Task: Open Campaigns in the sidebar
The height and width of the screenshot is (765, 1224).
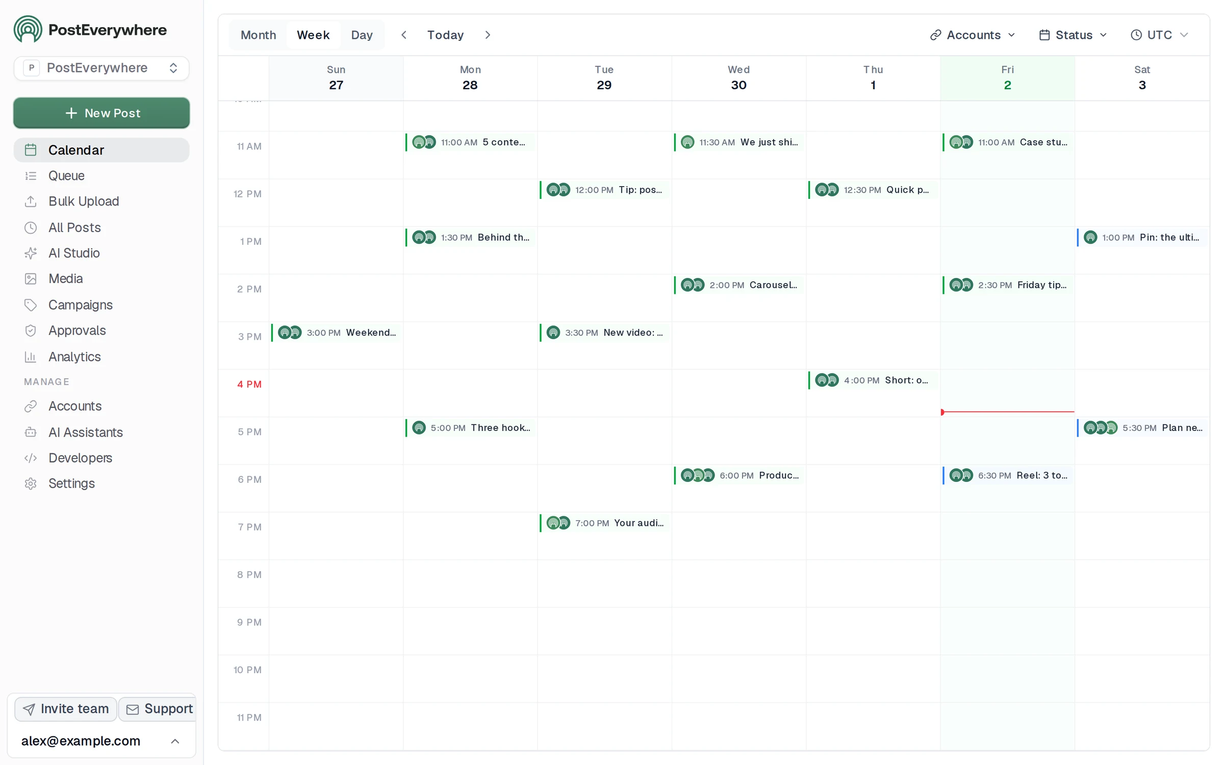Action: [x=101, y=304]
